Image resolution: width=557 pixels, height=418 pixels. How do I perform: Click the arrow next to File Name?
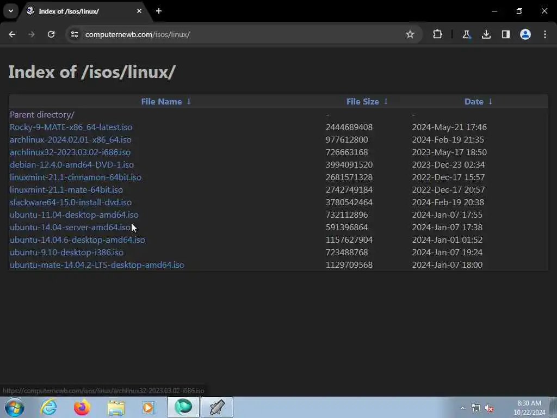point(189,102)
